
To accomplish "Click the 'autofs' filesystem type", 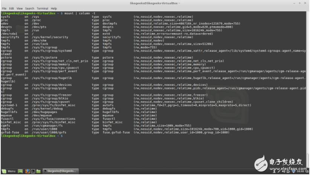I will (x=108, y=105).
